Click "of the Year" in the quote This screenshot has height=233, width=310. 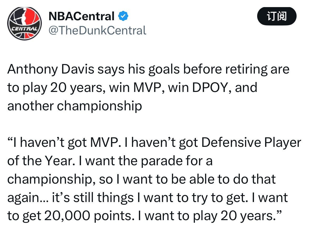[x=39, y=160]
